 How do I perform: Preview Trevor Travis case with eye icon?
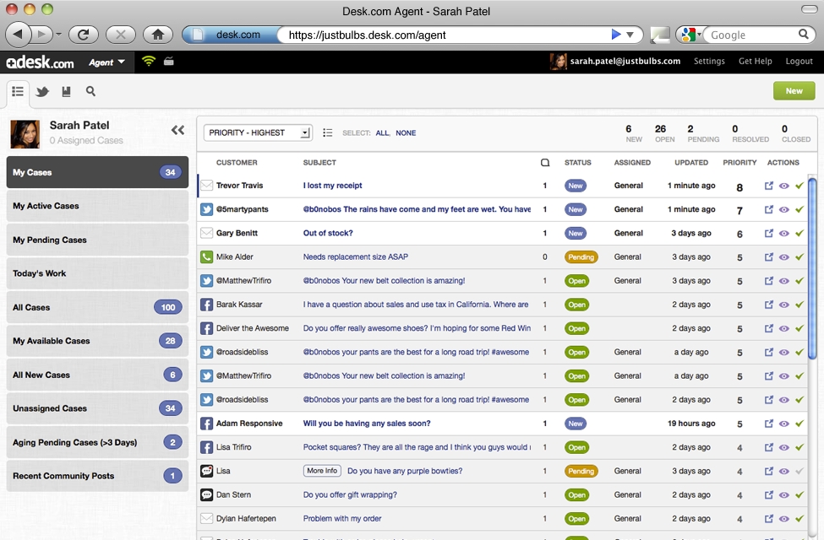tap(784, 186)
